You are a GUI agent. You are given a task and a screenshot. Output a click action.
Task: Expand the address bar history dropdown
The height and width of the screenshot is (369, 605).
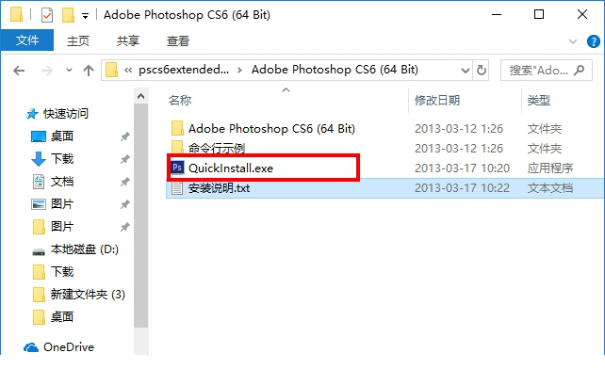tap(466, 71)
